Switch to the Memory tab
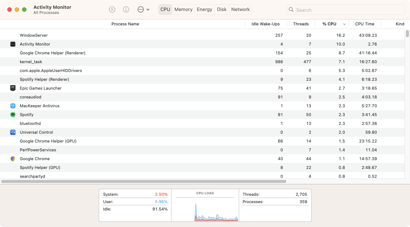 [x=183, y=10]
